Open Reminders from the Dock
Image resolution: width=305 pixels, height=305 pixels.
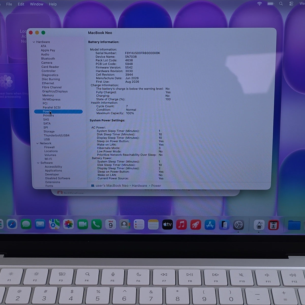139,224
